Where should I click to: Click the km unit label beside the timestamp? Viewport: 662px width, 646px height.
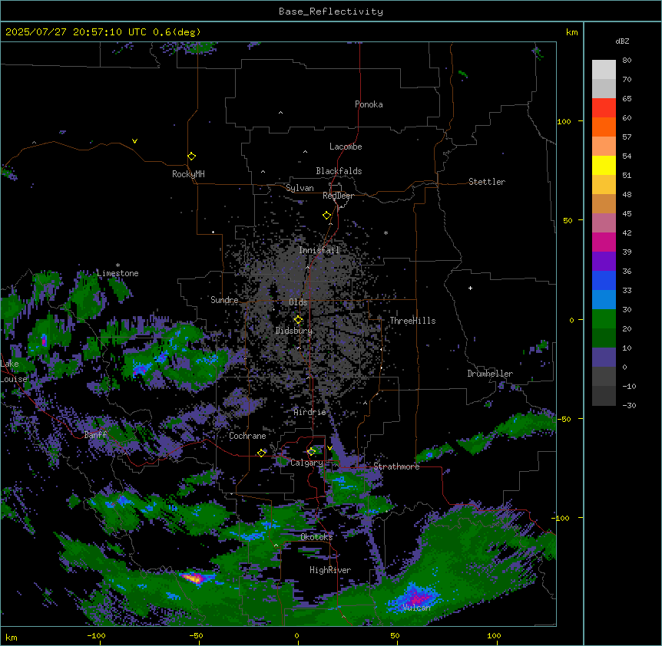coord(571,32)
